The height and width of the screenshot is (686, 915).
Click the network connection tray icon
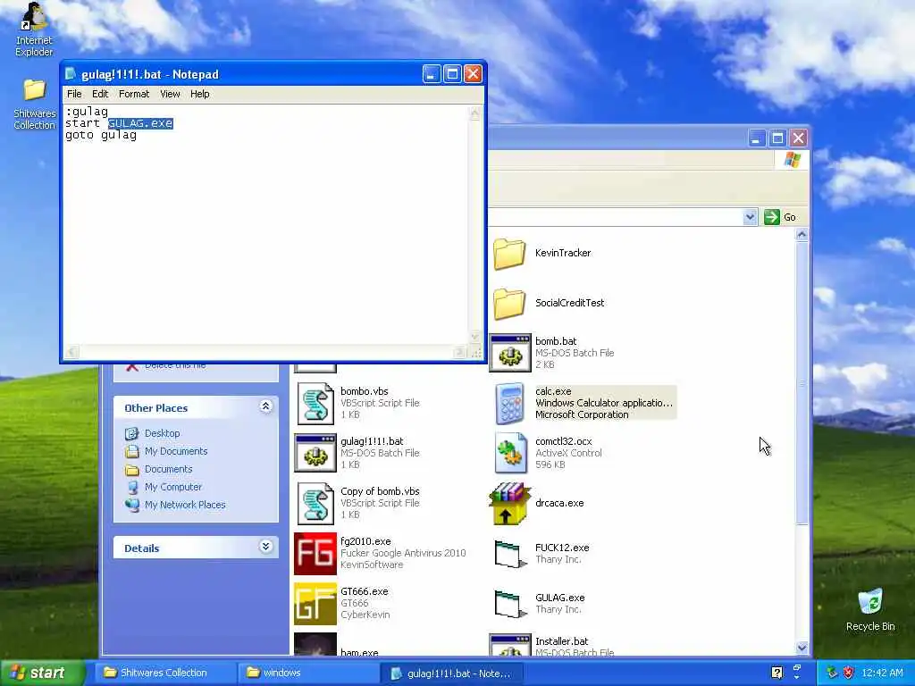[831, 673]
